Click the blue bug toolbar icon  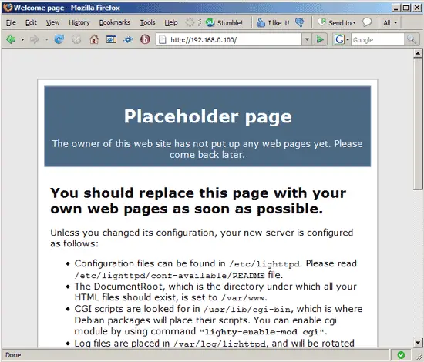tap(128, 40)
